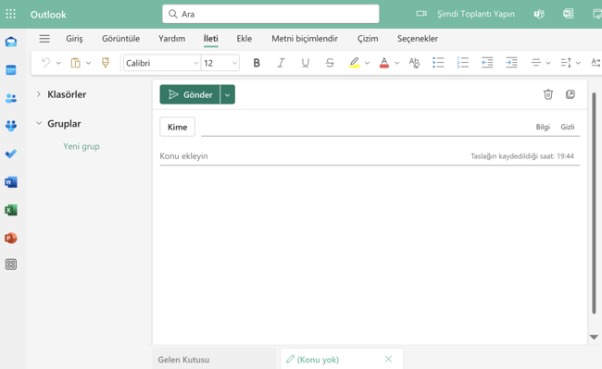Click the video camera meeting icon
This screenshot has height=369, width=602.
point(421,14)
